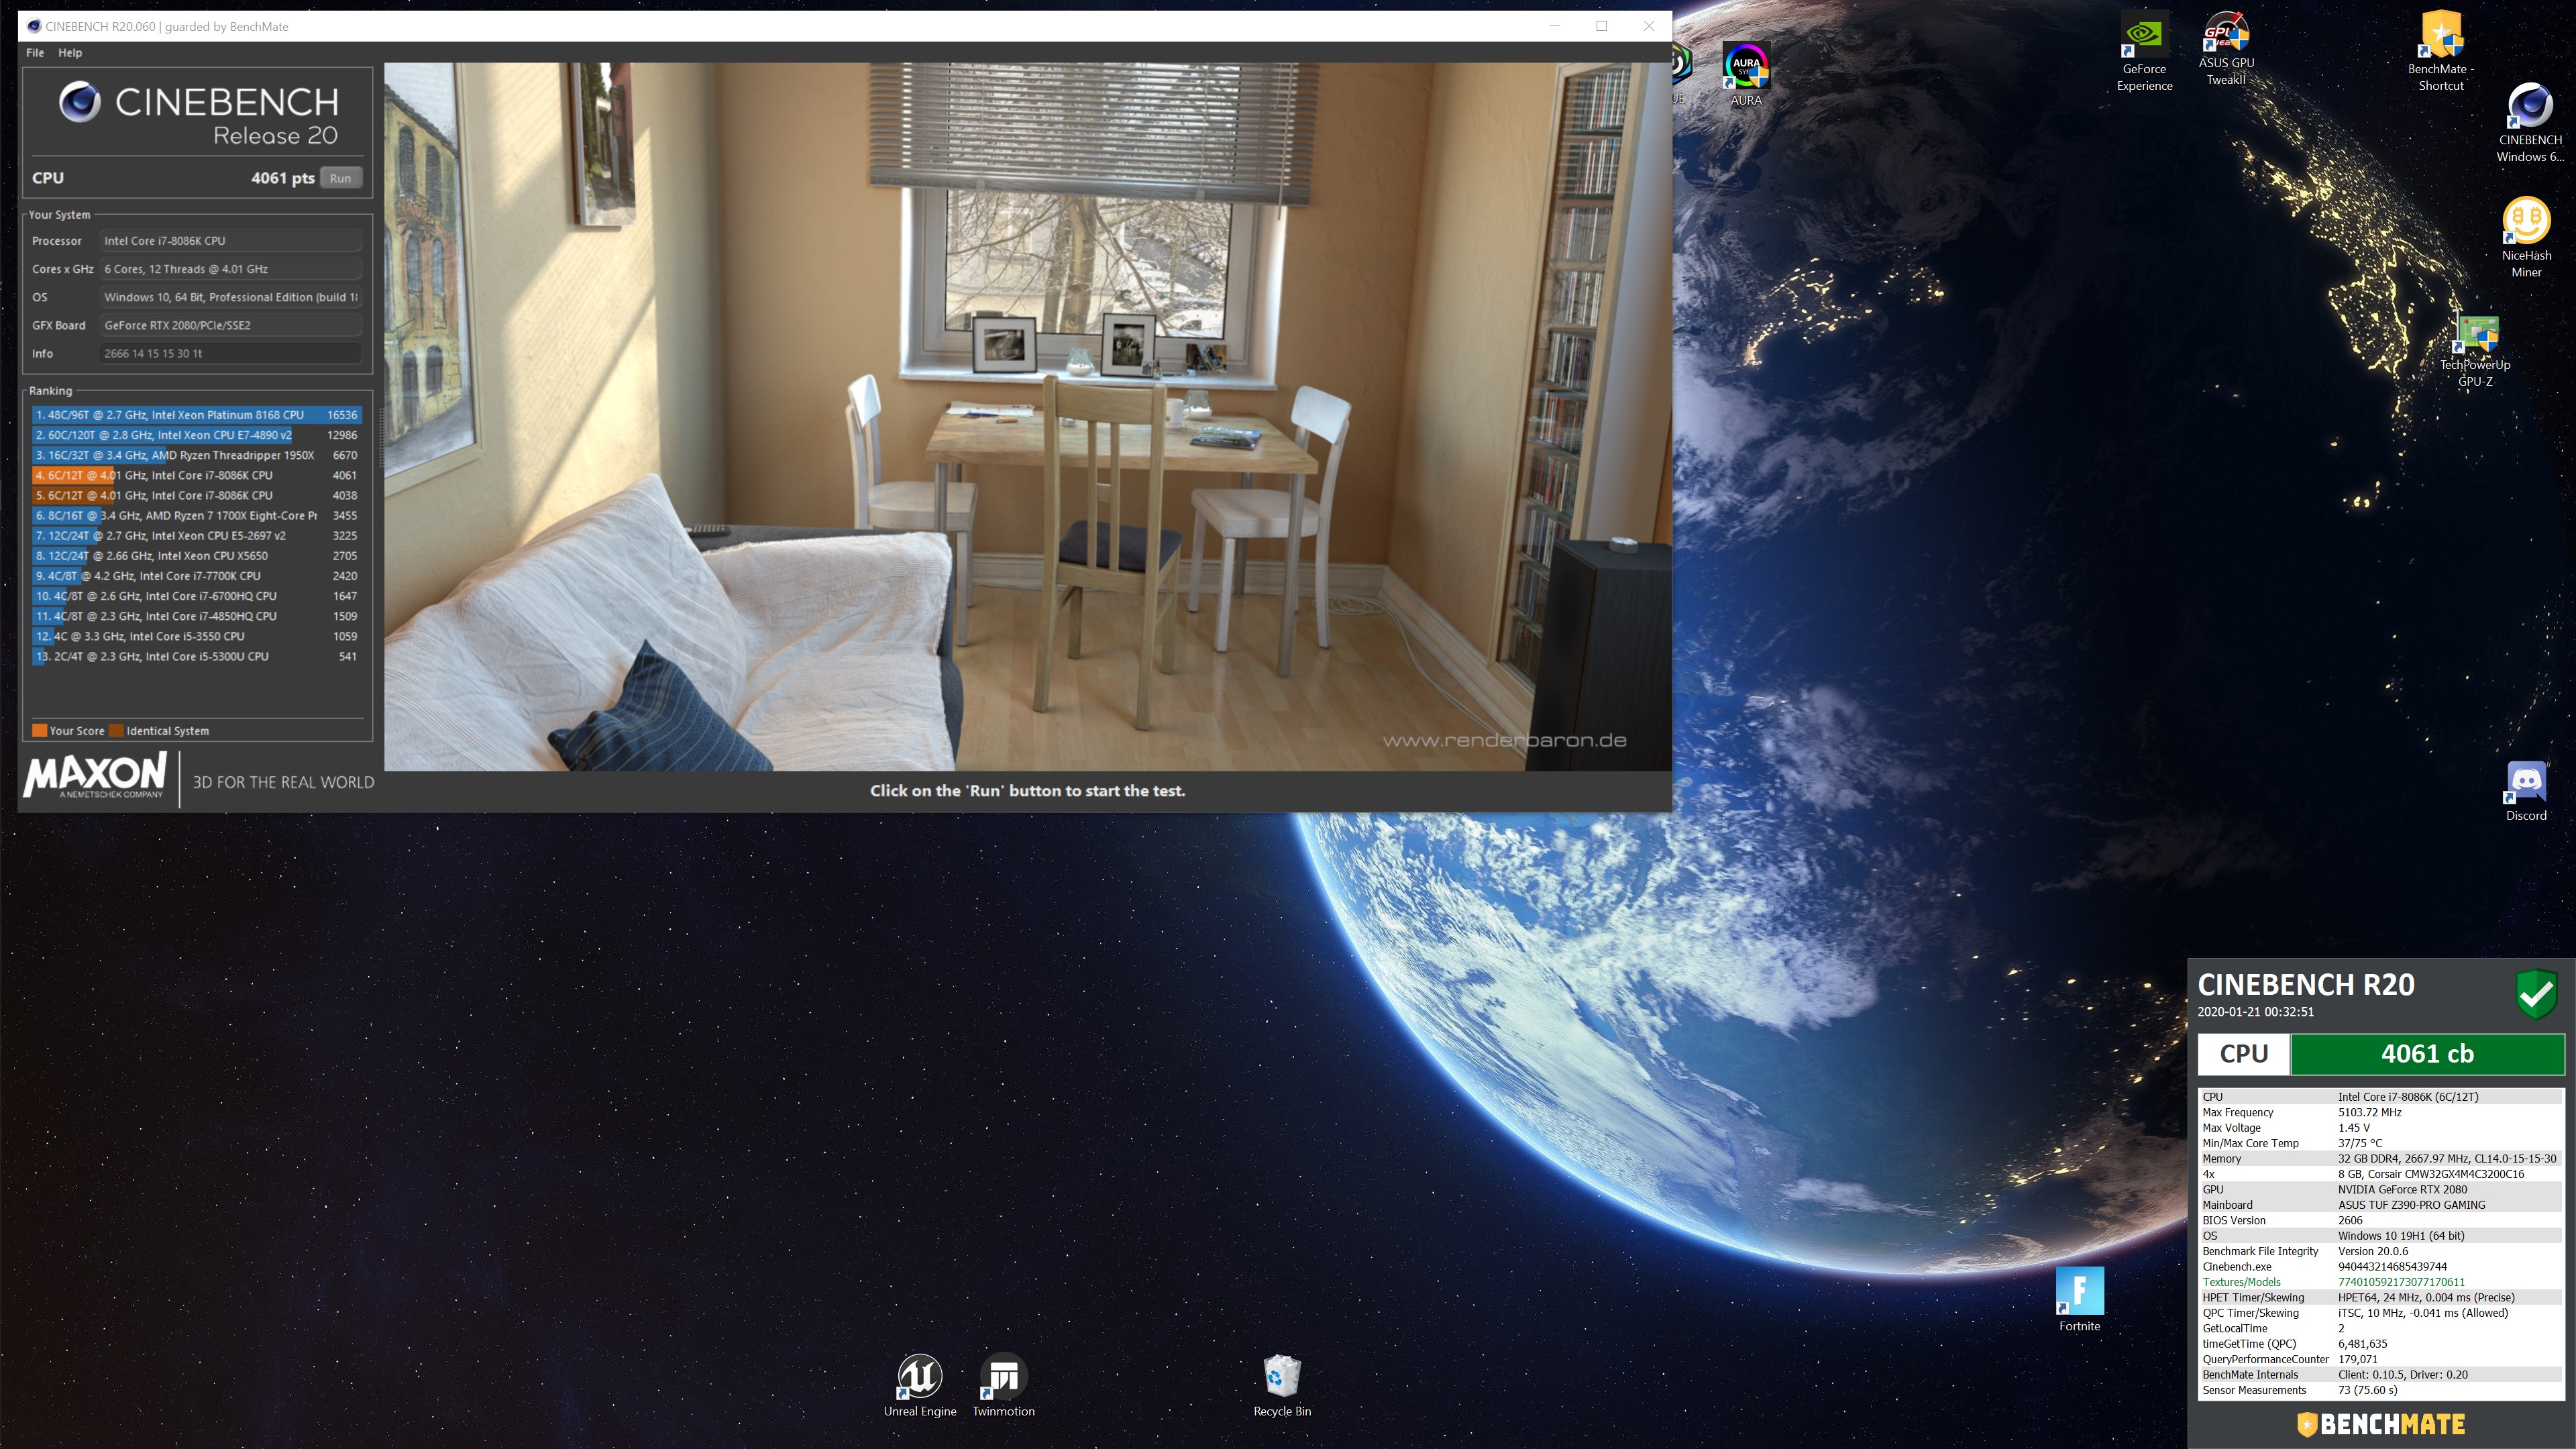Image resolution: width=2576 pixels, height=1449 pixels.
Task: Open the Unreal Engine desktop icon
Action: click(x=920, y=1385)
